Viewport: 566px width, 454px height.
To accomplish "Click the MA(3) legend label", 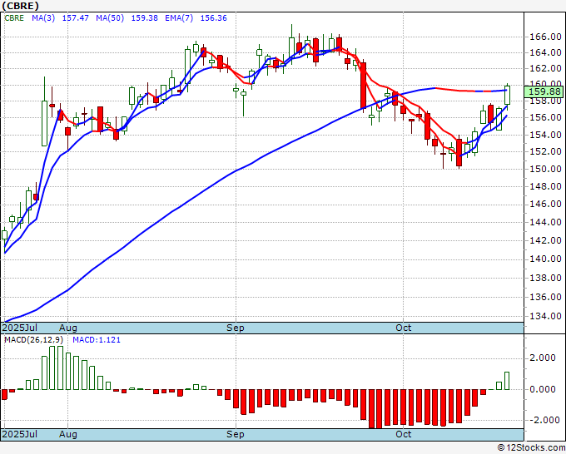I will [43, 18].
